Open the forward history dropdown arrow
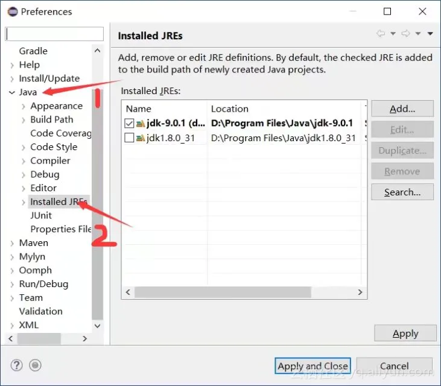Image resolution: width=441 pixels, height=386 pixels. [x=418, y=34]
